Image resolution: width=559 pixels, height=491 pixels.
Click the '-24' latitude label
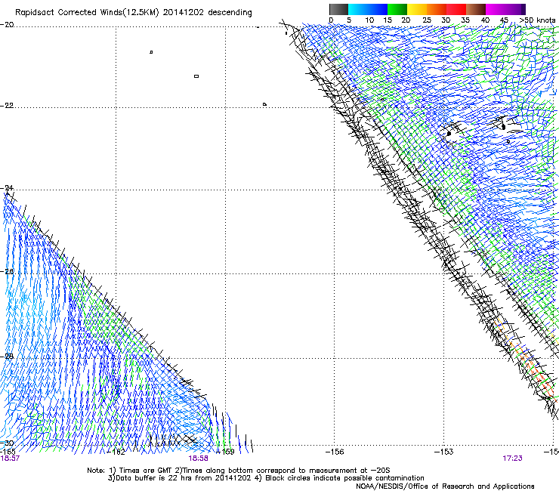pos(7,188)
